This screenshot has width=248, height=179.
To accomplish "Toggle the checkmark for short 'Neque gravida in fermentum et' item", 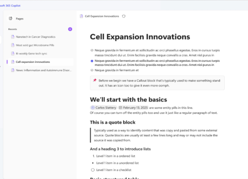I will click(92, 70).
